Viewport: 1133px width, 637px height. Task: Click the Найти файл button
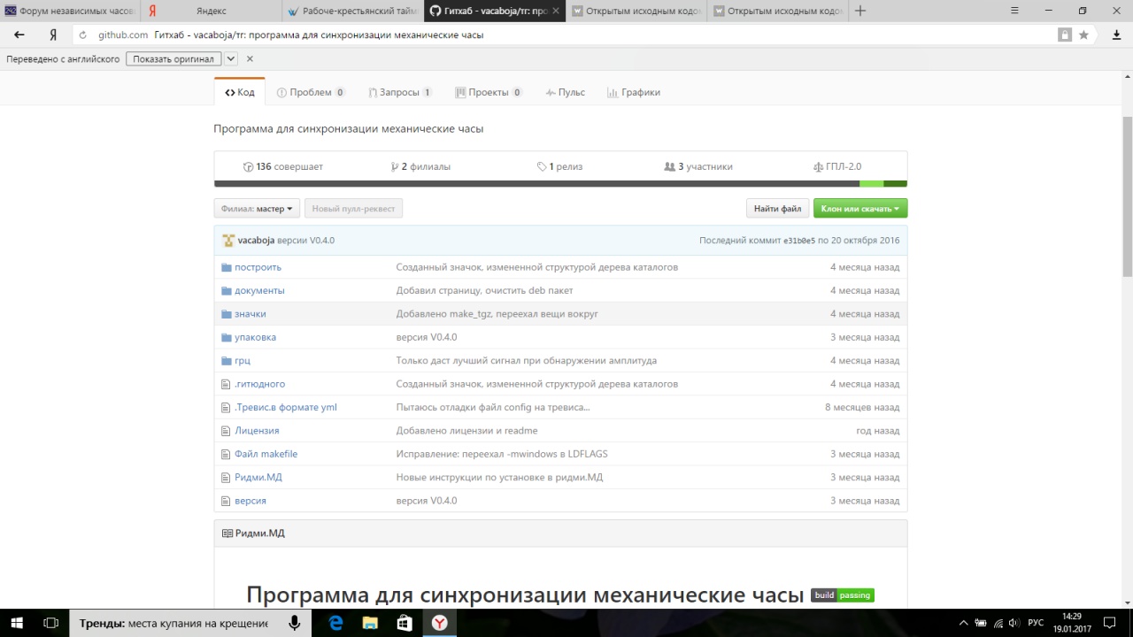point(777,209)
